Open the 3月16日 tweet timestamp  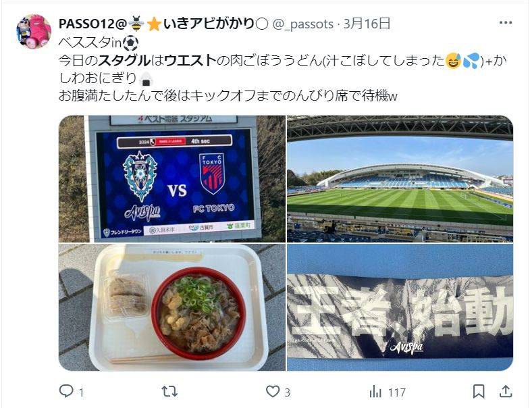[367, 24]
